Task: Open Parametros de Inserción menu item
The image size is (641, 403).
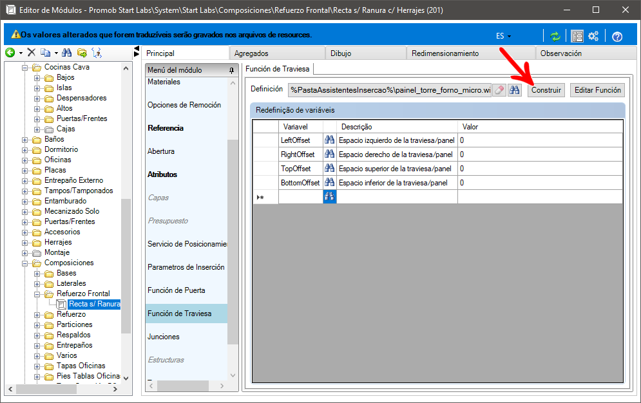Action: (x=186, y=267)
